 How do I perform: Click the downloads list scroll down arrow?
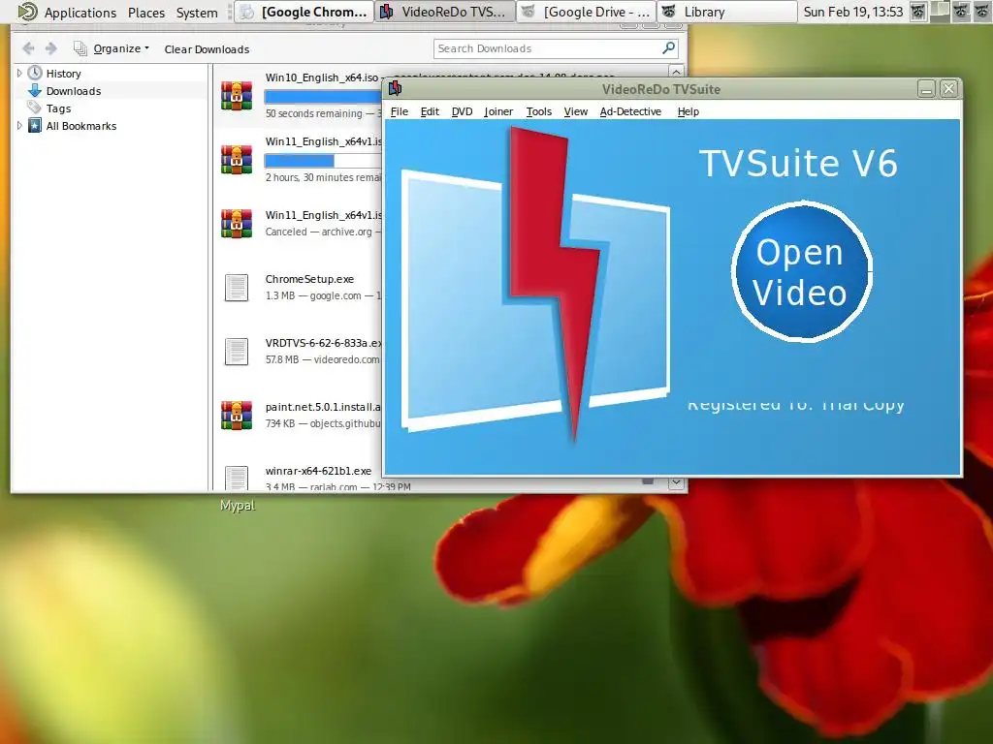(x=676, y=482)
